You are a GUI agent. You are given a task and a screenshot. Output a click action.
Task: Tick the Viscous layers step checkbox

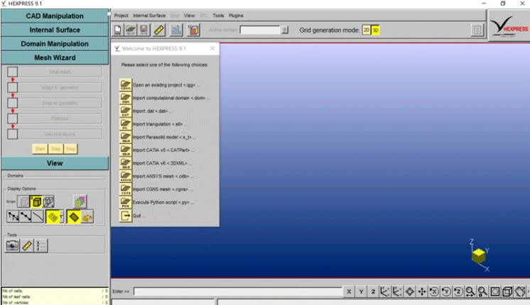(x=13, y=134)
